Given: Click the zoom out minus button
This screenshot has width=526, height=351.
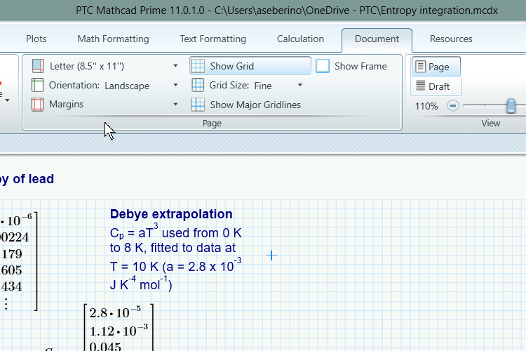Looking at the screenshot, I should pos(453,106).
